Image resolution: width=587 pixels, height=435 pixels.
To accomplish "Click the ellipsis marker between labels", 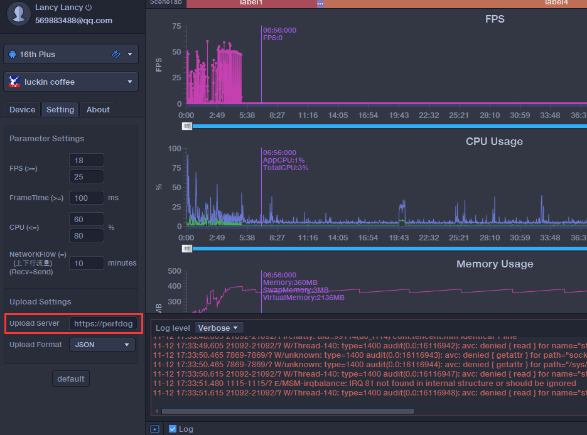I will (x=320, y=3).
